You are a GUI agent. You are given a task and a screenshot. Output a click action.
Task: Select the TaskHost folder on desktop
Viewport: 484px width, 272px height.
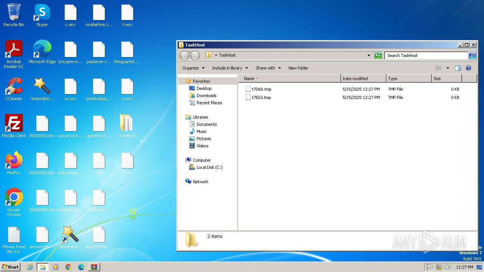coord(127,127)
